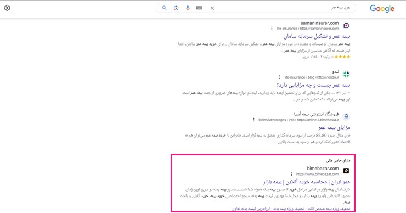Click site name 'فروشگاه اینترنتی بیمه آسیا'
The width and height of the screenshot is (406, 213).
tap(316, 114)
